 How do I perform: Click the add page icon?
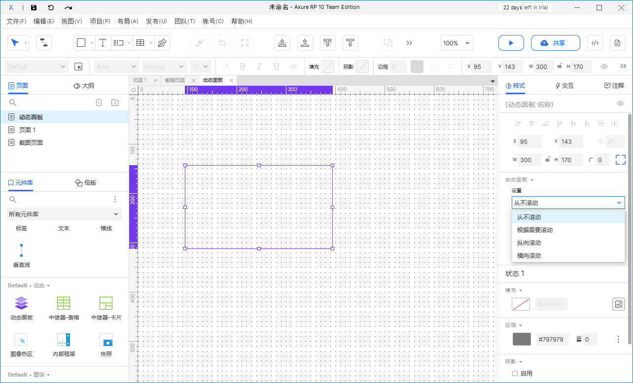(x=99, y=103)
